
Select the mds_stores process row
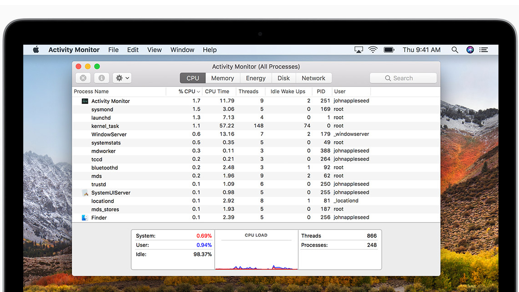coord(256,209)
